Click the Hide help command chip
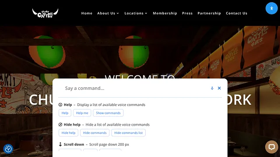Image resolution: width=280 pixels, height=157 pixels. pos(68,133)
